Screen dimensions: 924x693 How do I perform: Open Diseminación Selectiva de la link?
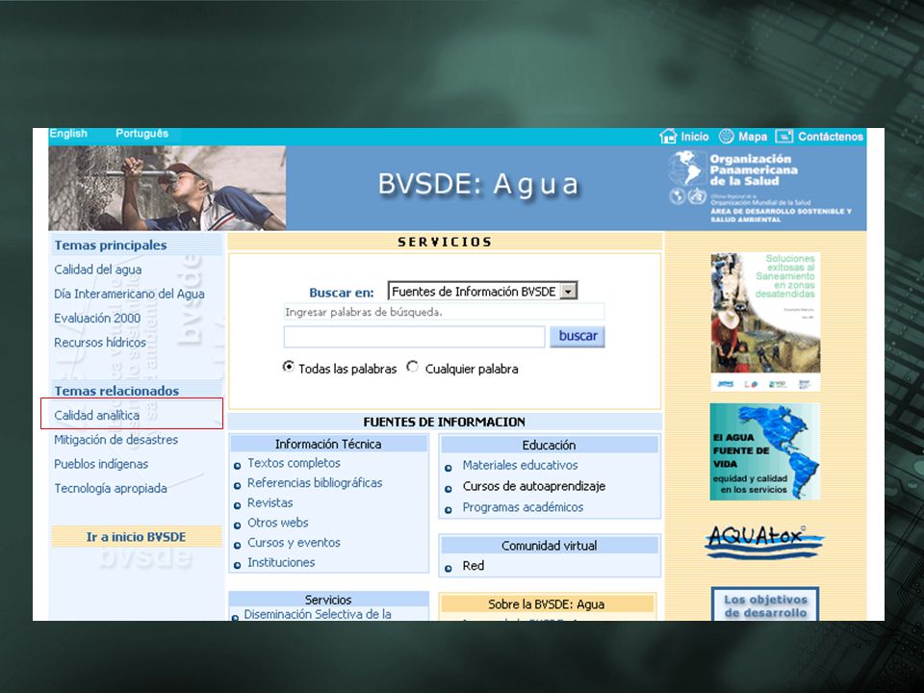(318, 614)
